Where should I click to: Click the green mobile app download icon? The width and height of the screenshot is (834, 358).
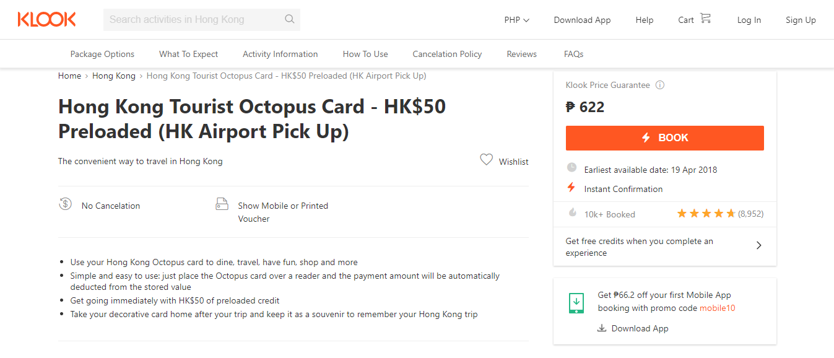pos(576,303)
